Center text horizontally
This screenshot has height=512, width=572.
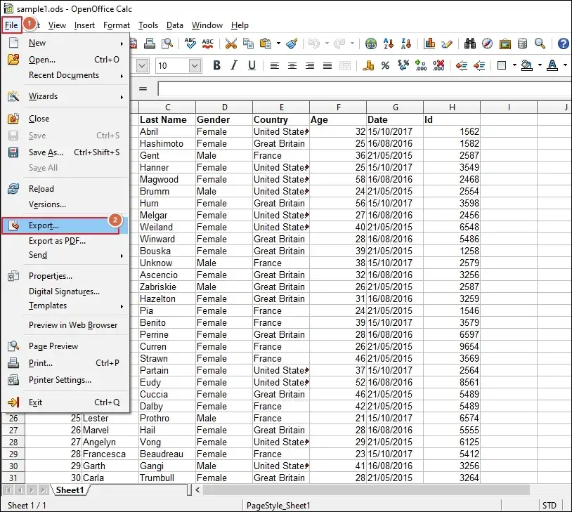pos(292,65)
